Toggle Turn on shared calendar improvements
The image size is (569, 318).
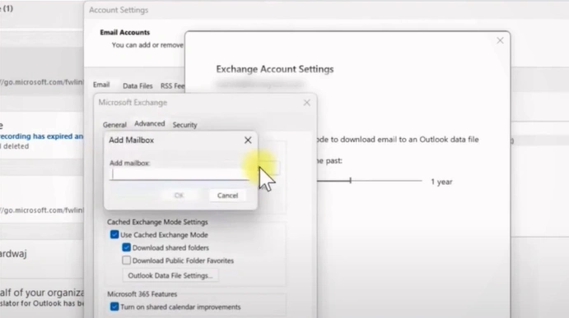(114, 306)
